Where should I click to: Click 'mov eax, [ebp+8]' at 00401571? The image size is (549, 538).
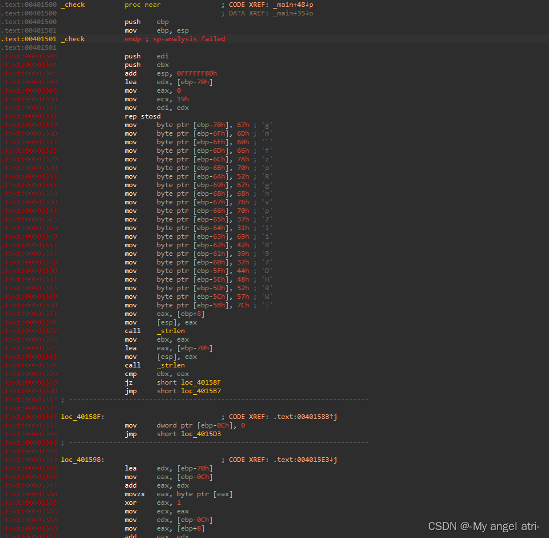click(x=164, y=314)
